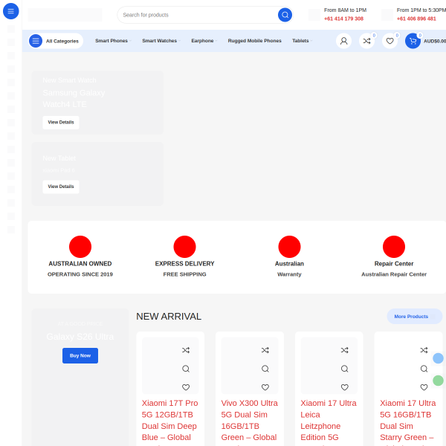Screen dimensions: 446x446
Task: Expand the All Categories menu
Action: [x=56, y=41]
